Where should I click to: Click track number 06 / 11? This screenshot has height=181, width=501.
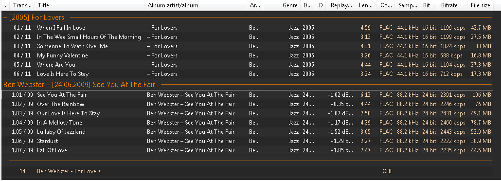[22, 74]
